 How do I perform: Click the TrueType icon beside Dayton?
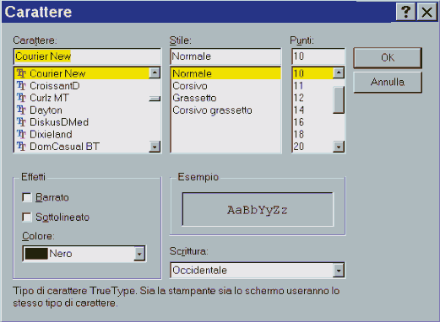(21, 110)
